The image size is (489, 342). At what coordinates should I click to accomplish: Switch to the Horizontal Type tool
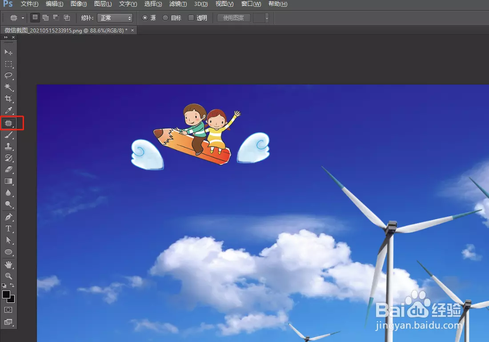click(8, 229)
